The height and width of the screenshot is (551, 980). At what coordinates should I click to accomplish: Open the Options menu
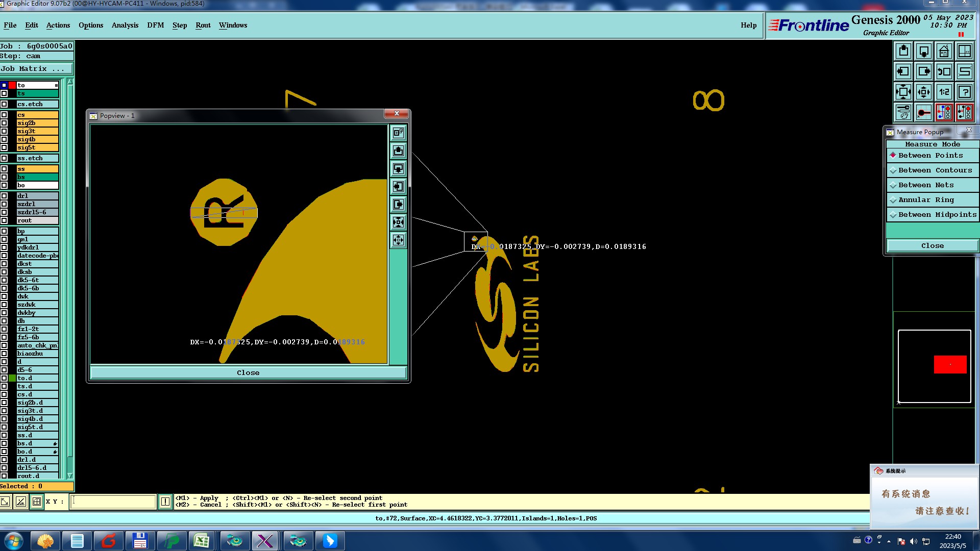91,25
